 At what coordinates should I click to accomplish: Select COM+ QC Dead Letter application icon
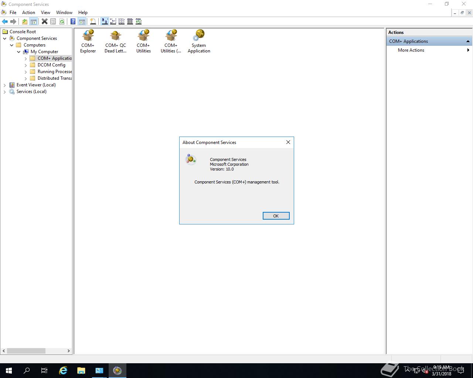(x=116, y=41)
